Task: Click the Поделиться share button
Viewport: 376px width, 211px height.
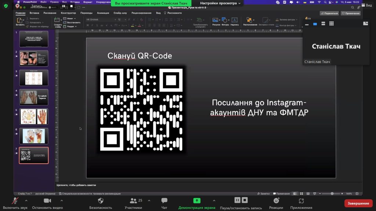Action: click(329, 13)
